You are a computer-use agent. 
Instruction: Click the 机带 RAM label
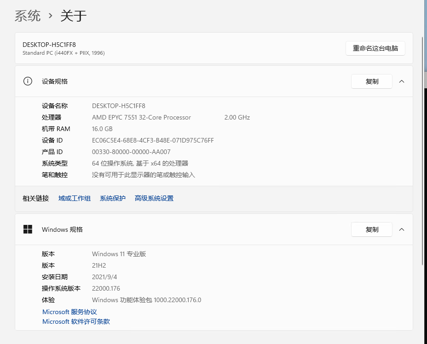[56, 129]
